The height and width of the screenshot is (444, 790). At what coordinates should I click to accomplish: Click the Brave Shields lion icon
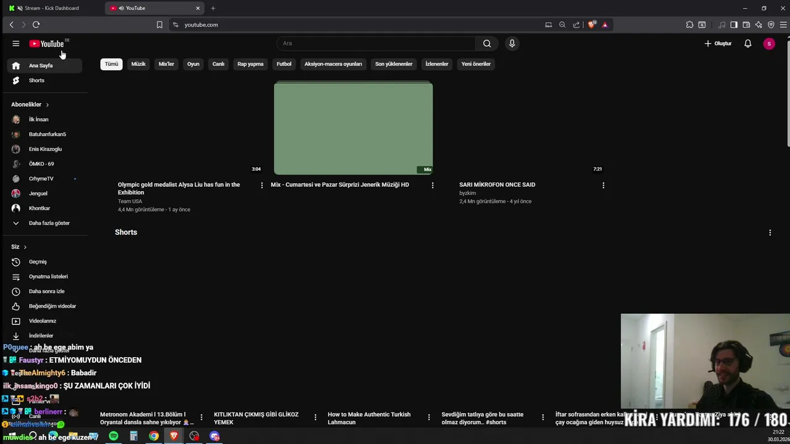(591, 25)
